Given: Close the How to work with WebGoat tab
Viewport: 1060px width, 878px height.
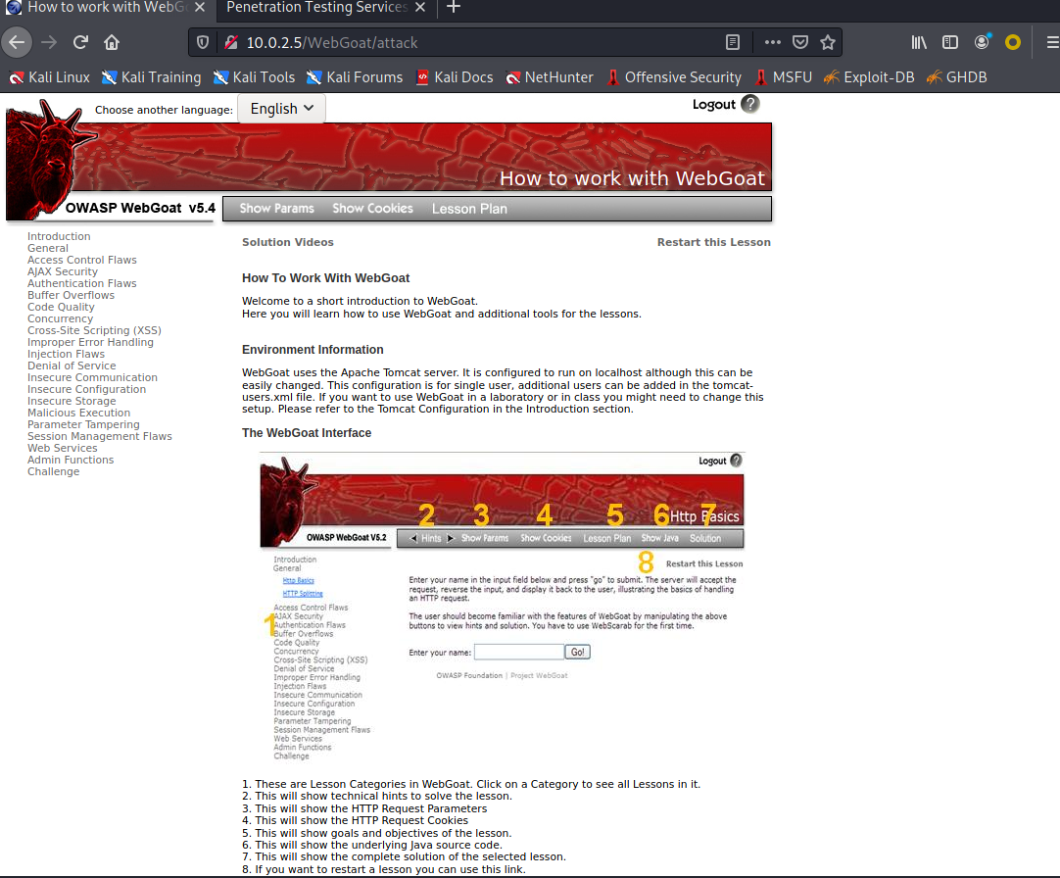Looking at the screenshot, I should coord(200,8).
